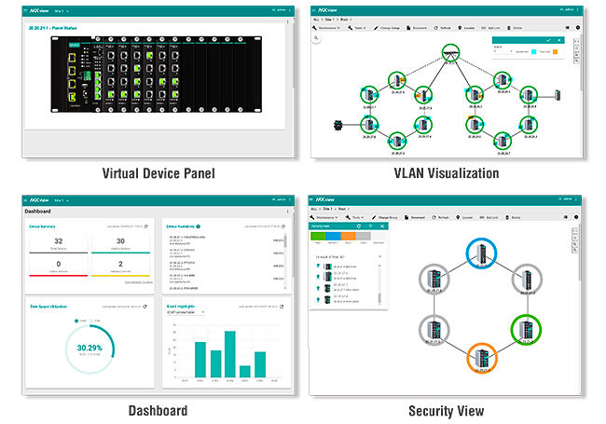Open the VLAN ID dropdown
The image size is (606, 424).
point(503,51)
